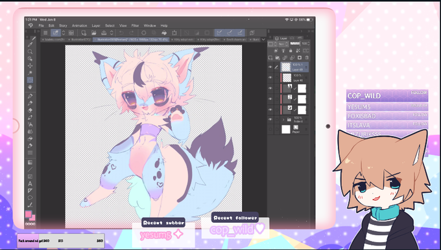Show the Paper layer visibility box
The width and height of the screenshot is (441, 250).
point(270,130)
